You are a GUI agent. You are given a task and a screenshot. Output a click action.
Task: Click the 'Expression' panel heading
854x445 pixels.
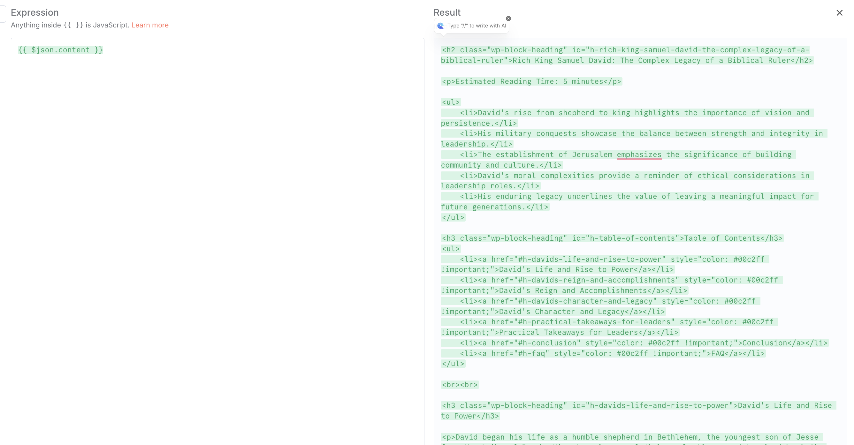pos(35,12)
